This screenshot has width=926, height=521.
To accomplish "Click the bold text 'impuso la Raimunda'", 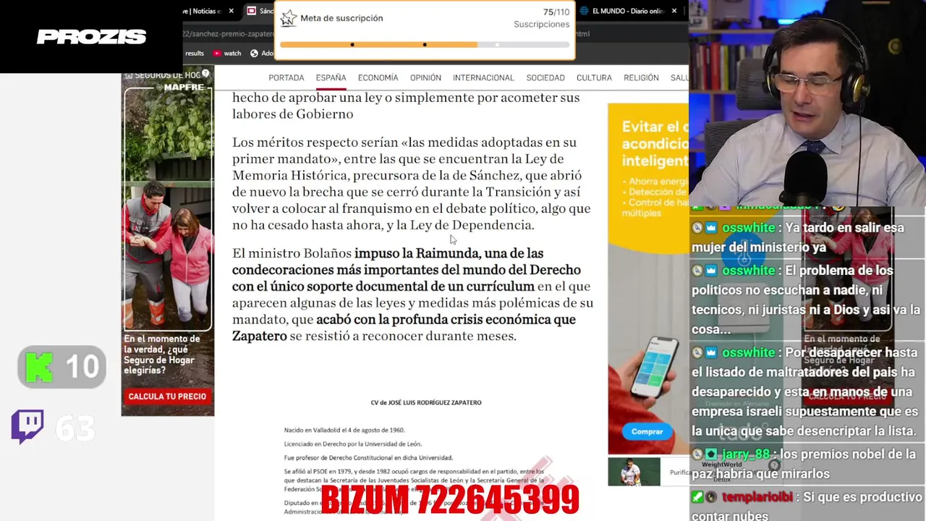I will [417, 253].
